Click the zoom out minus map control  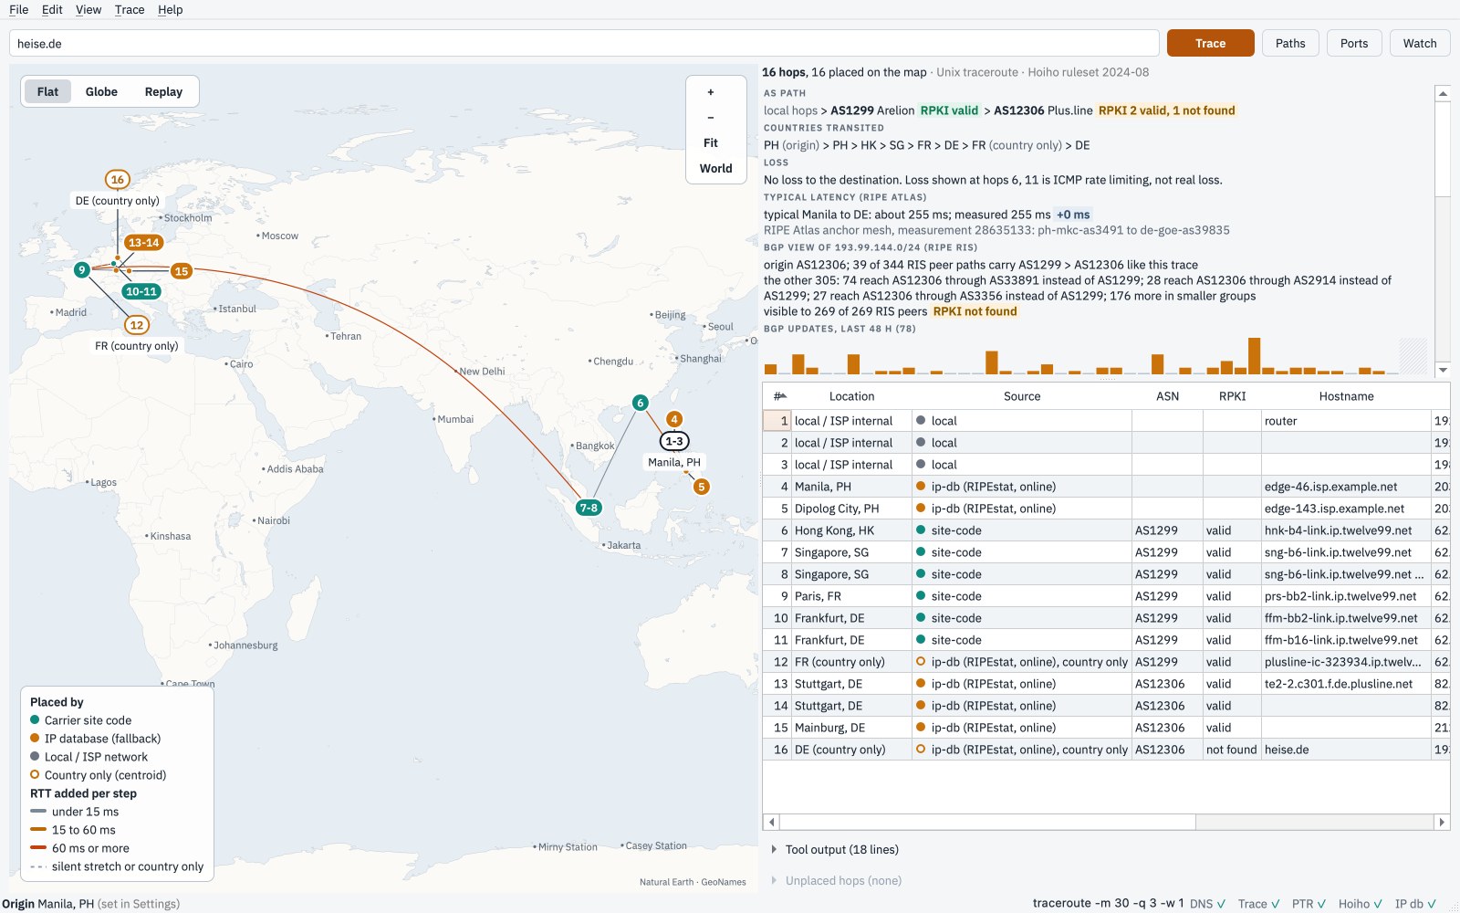[711, 118]
